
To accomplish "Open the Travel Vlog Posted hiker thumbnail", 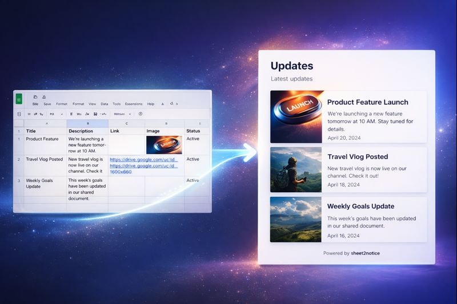I will (296, 169).
